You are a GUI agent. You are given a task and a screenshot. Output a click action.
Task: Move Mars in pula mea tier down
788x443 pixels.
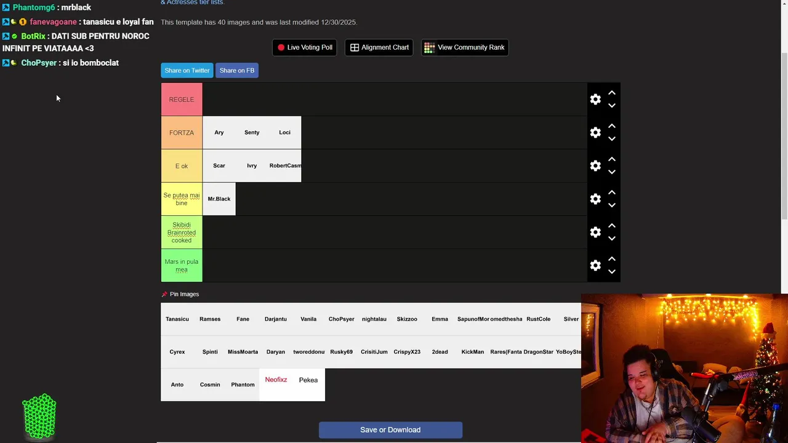point(612,272)
